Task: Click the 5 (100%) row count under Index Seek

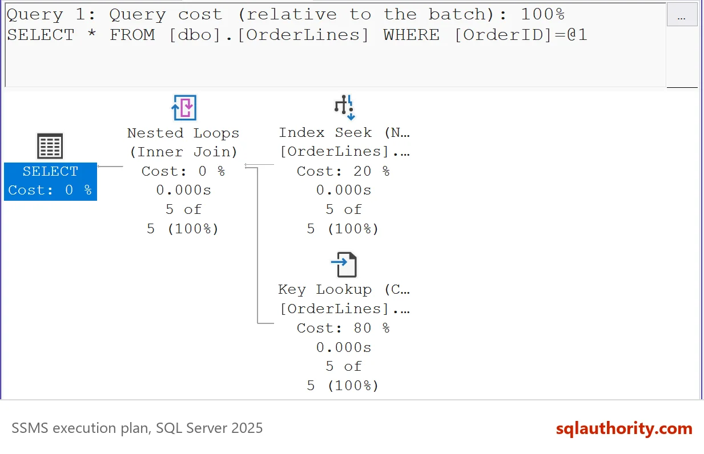Action: coord(343,229)
